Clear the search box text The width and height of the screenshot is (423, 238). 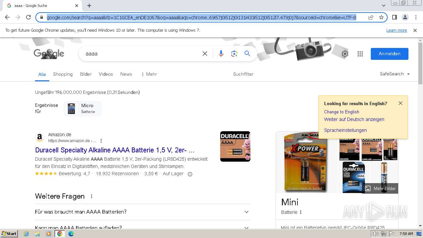(205, 54)
